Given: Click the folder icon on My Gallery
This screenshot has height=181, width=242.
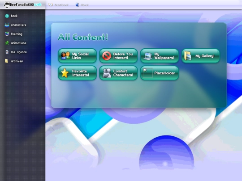Looking at the screenshot, I should point(188,56).
